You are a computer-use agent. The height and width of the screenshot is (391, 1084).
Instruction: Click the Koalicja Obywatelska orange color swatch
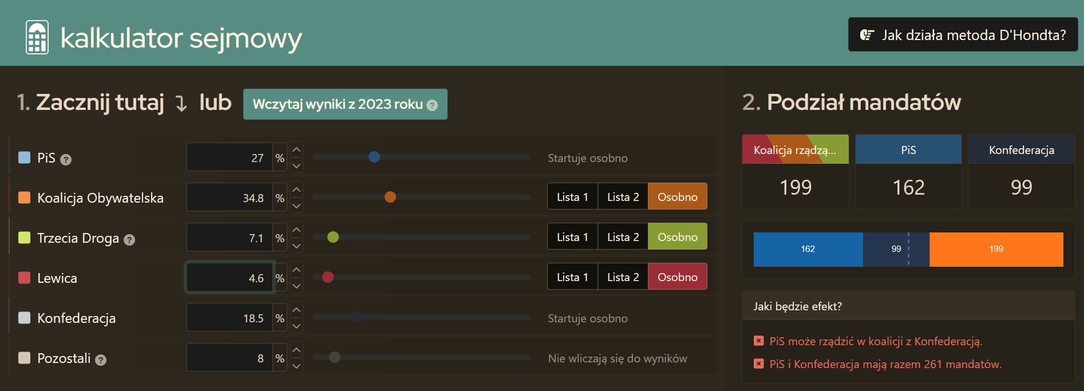(x=24, y=198)
